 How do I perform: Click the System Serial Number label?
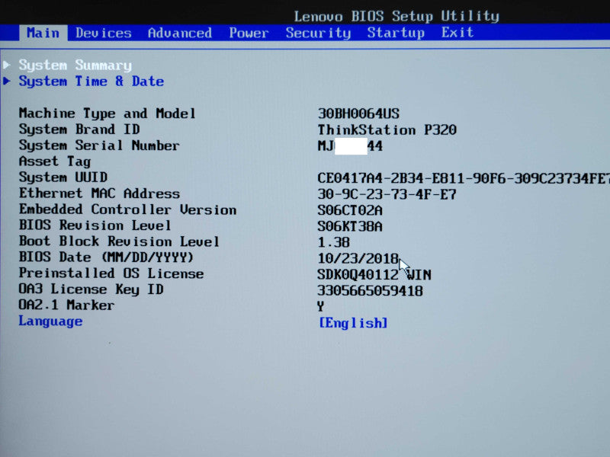99,145
